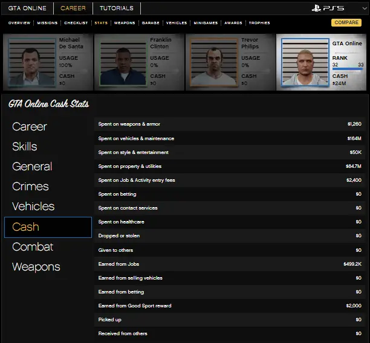View the TROPHIES section
Image resolution: width=370 pixels, height=343 pixels.
pos(259,23)
